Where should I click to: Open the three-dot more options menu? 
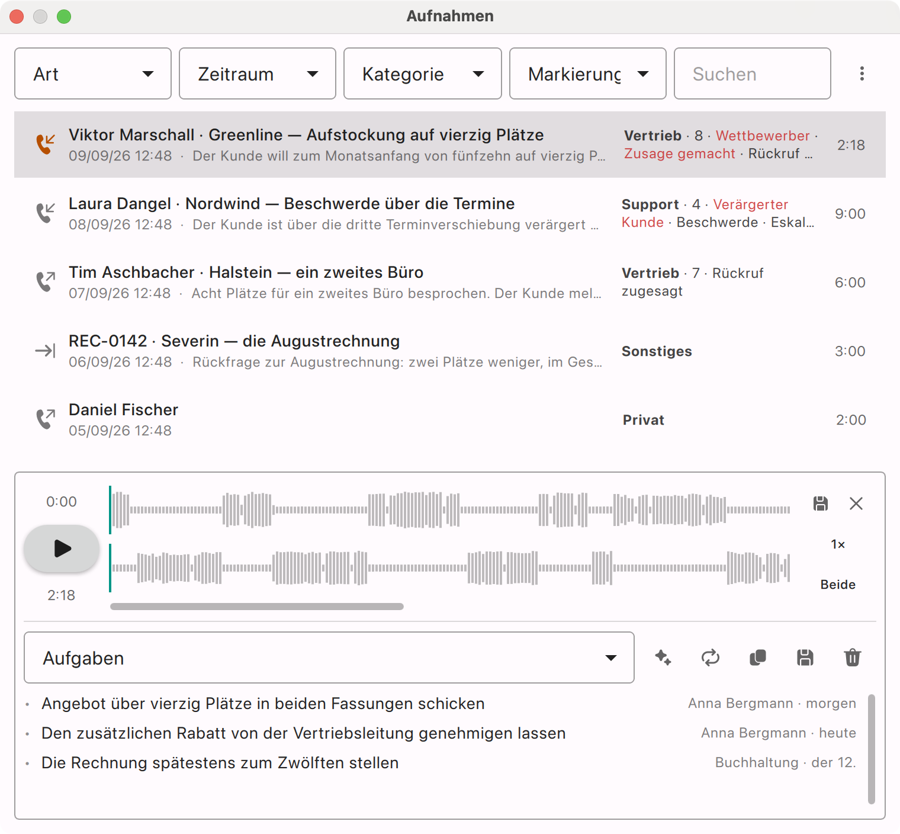click(x=862, y=73)
